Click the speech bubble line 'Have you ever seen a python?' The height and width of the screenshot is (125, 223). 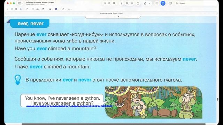[x=62, y=103]
